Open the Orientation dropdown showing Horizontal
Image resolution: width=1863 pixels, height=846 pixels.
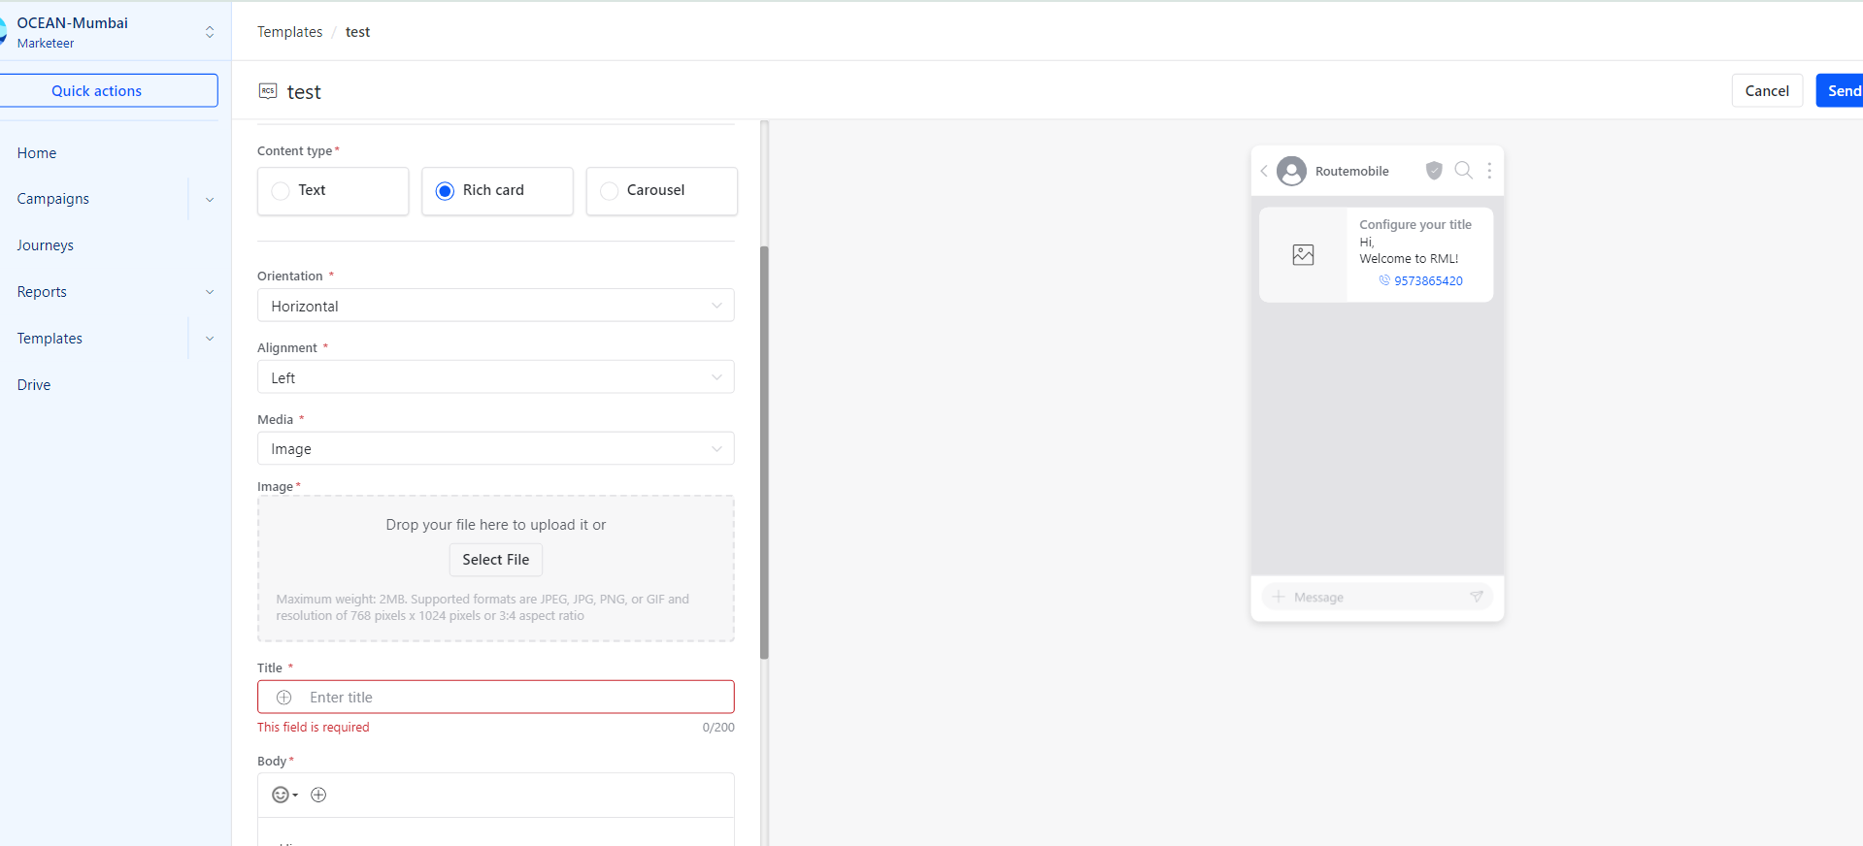click(x=495, y=306)
